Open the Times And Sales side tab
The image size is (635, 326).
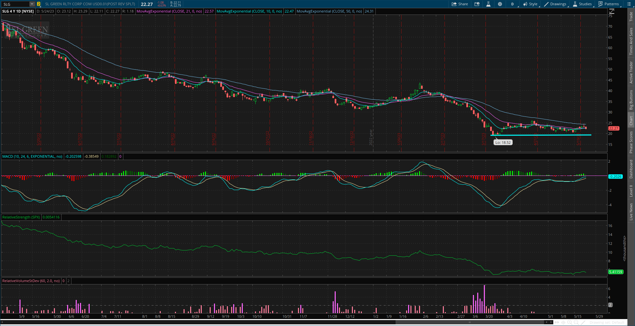tap(631, 41)
